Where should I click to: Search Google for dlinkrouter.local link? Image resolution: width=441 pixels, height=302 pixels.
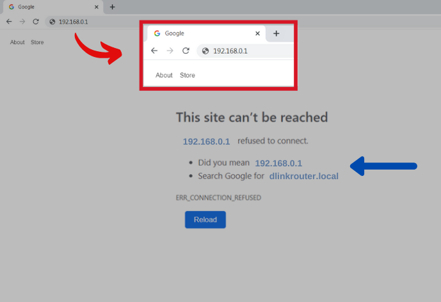tap(304, 176)
